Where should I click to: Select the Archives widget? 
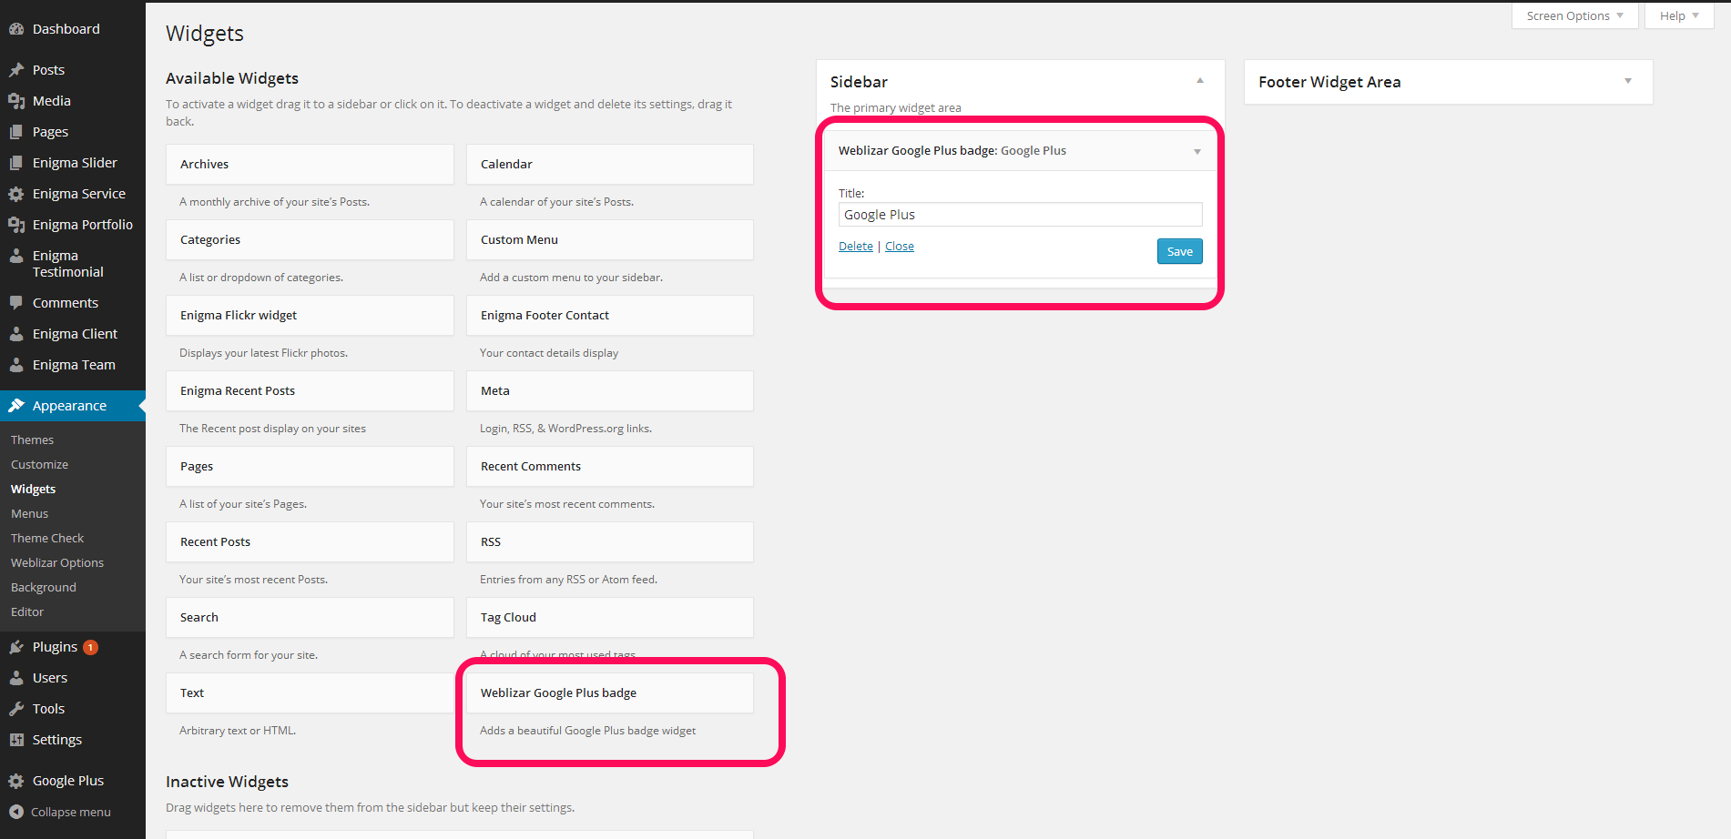[x=310, y=164]
